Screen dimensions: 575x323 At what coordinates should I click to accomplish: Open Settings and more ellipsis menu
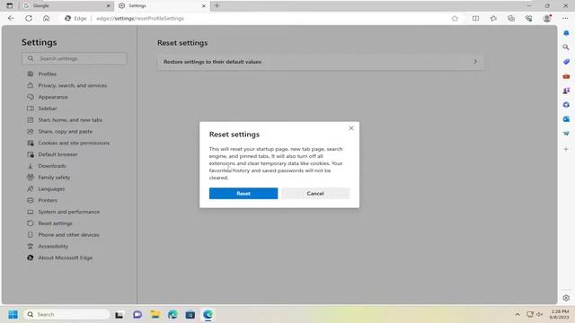(x=565, y=18)
